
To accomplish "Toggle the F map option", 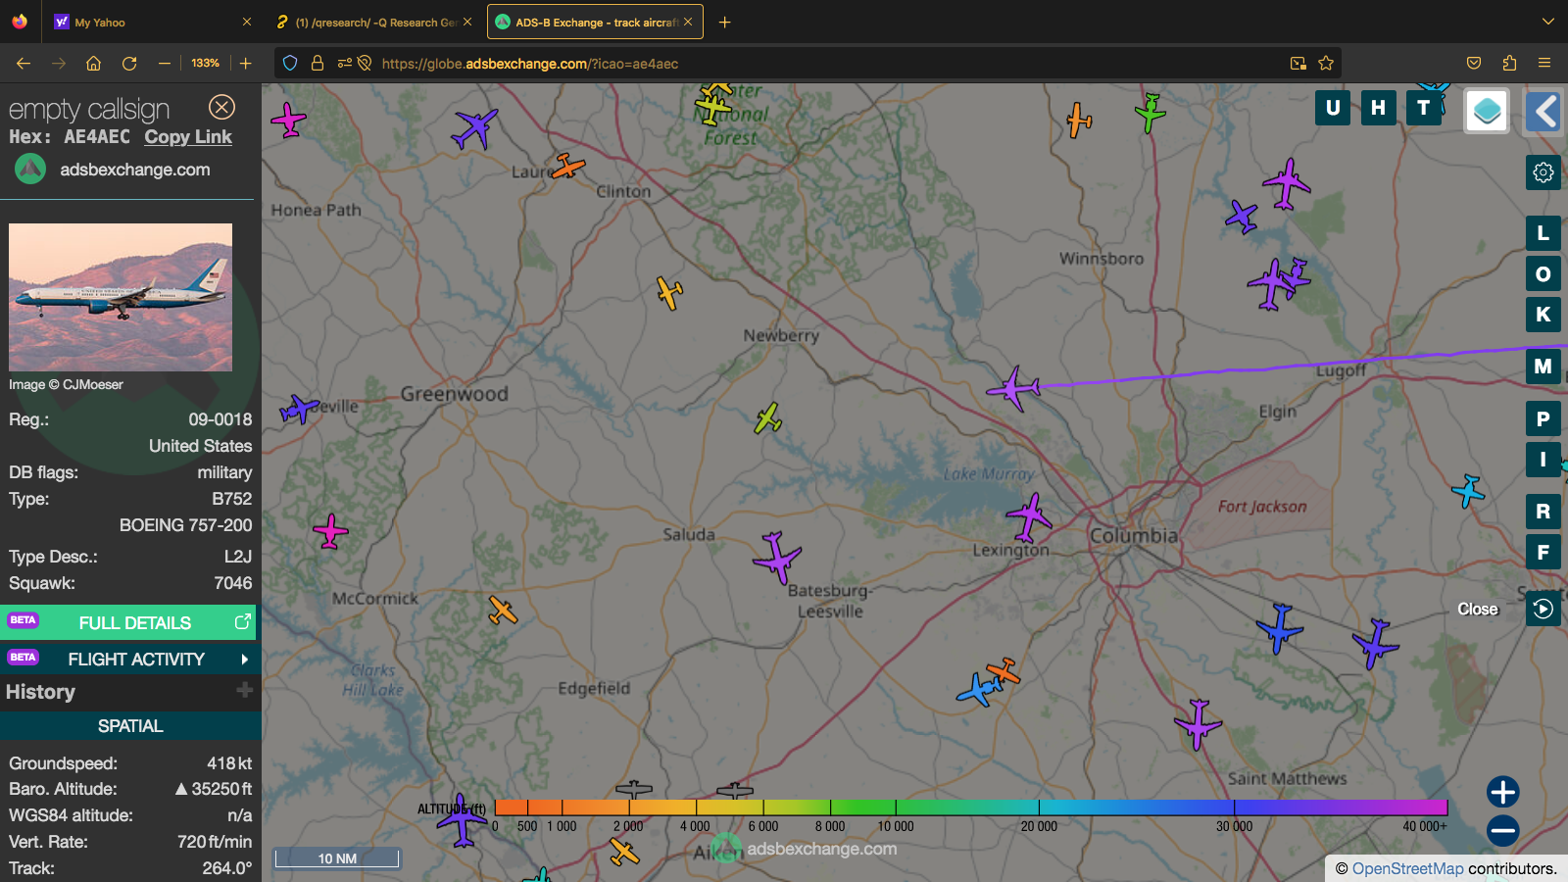I will point(1543,552).
